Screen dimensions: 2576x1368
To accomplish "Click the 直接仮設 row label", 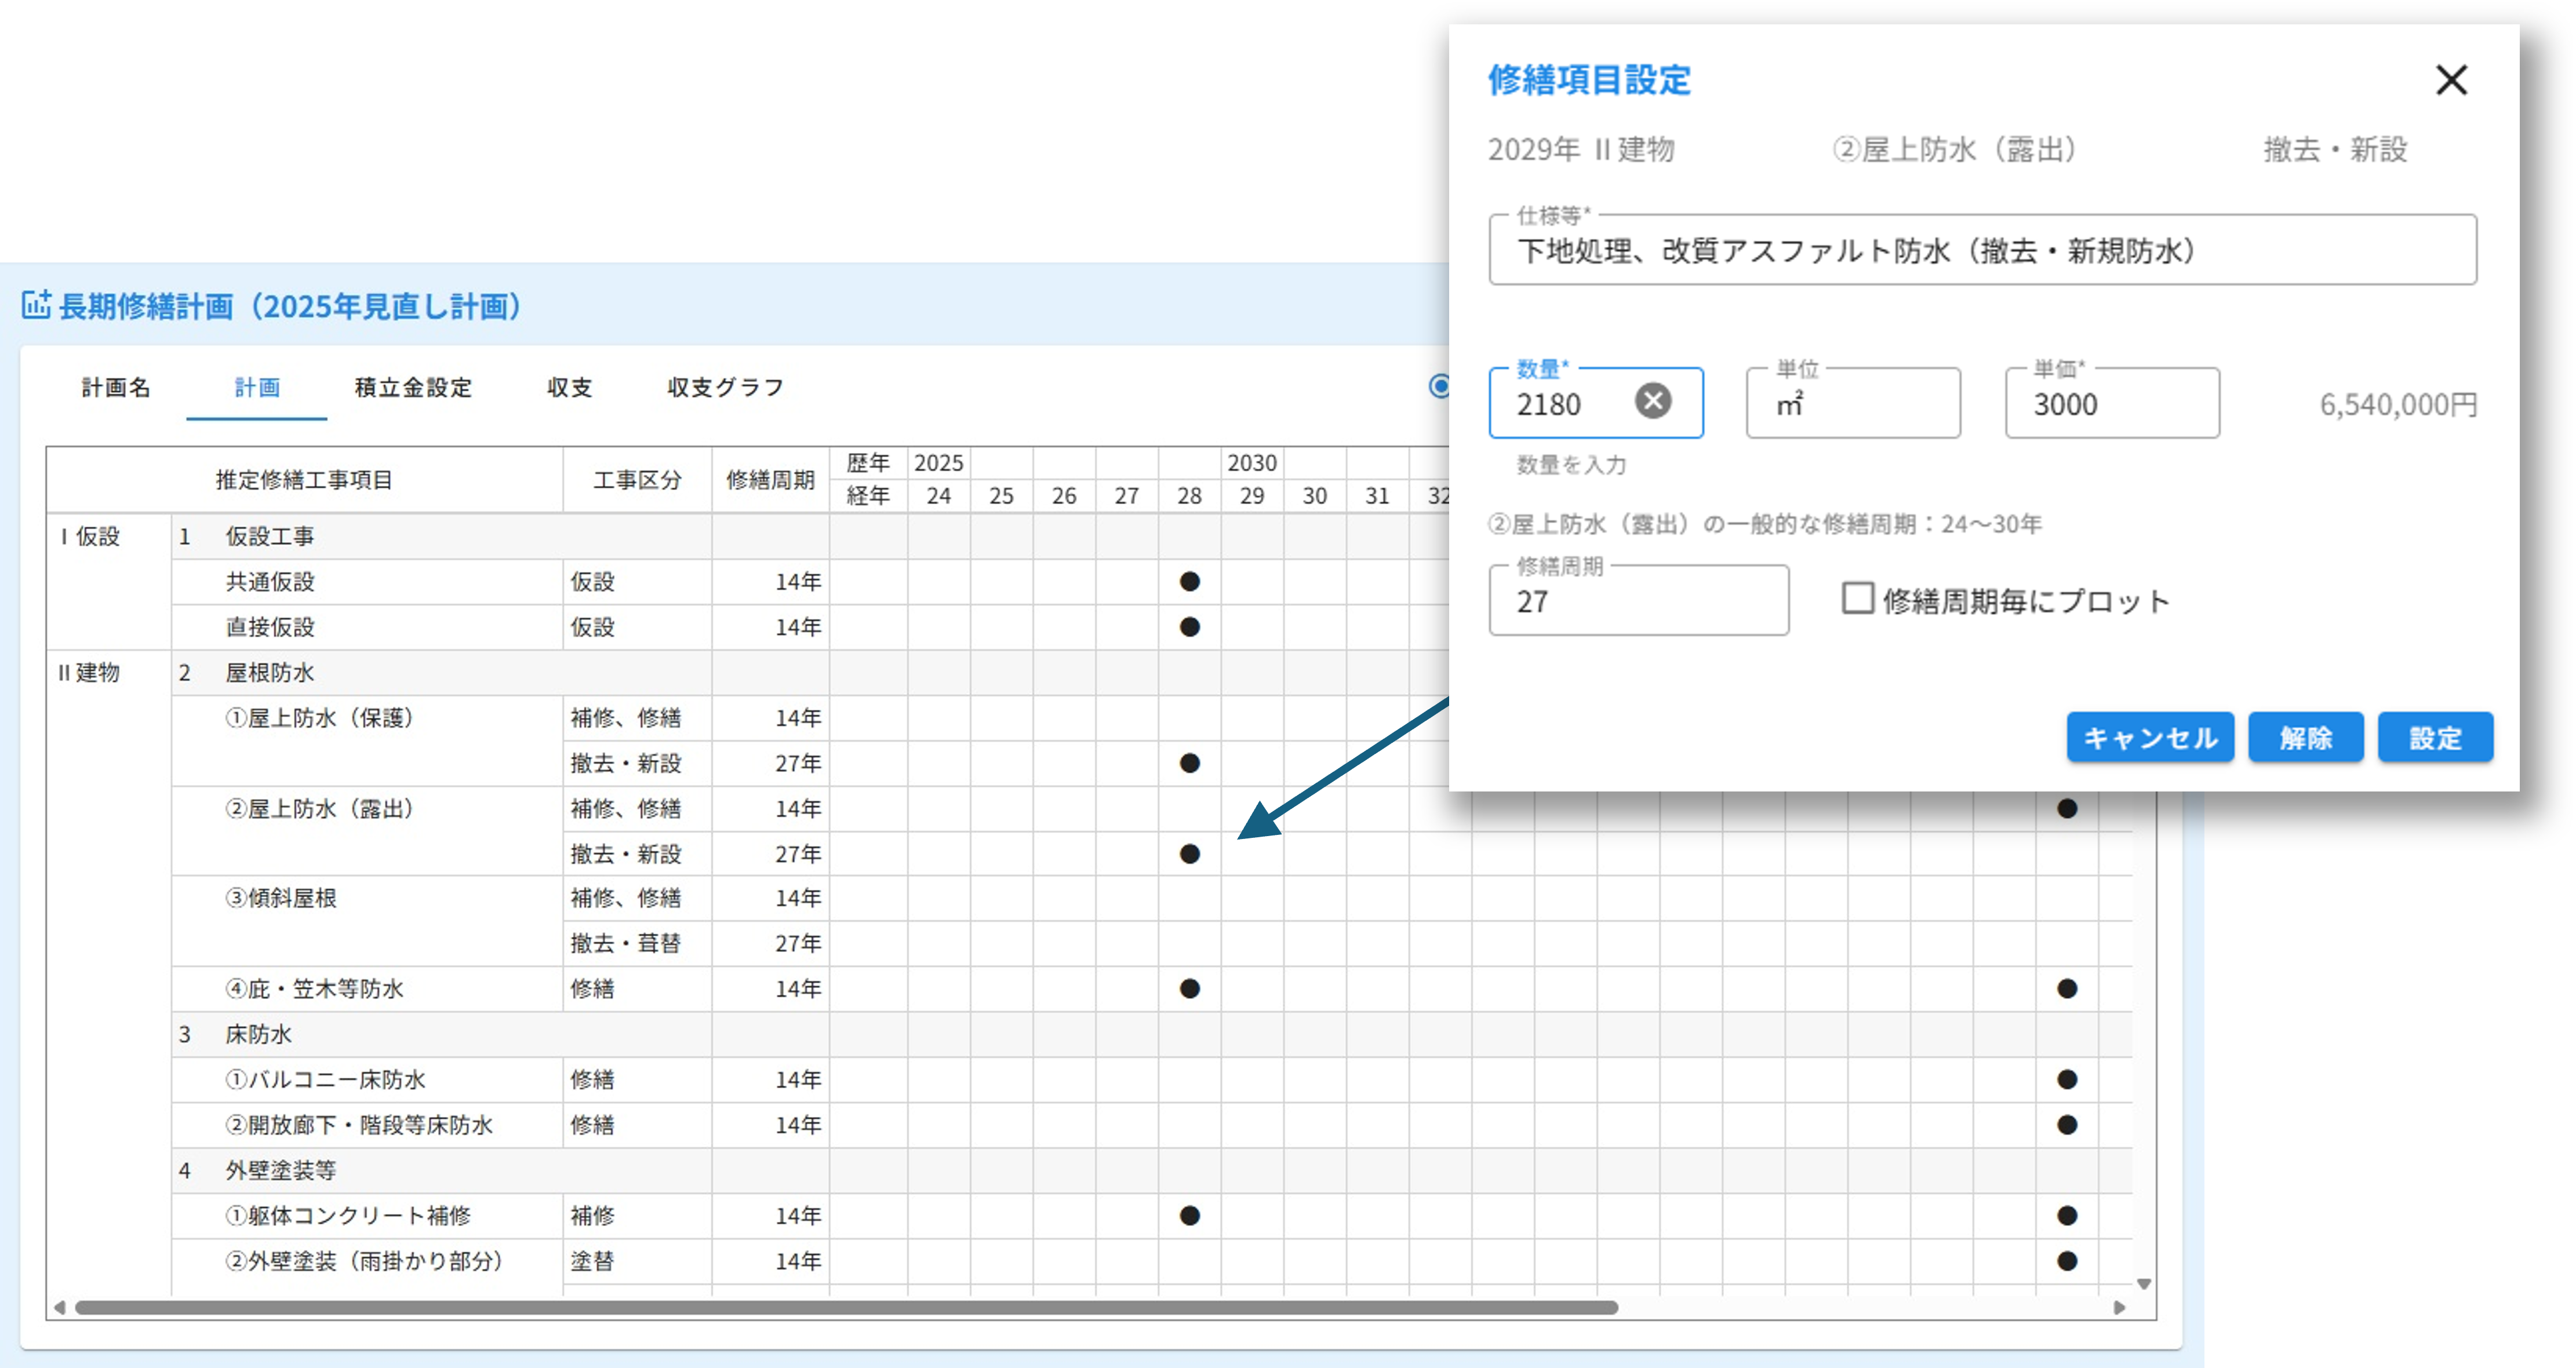I will [269, 626].
